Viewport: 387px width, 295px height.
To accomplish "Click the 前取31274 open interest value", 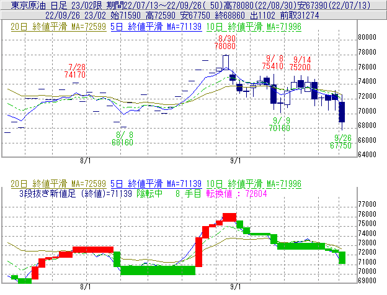I will [300, 16].
